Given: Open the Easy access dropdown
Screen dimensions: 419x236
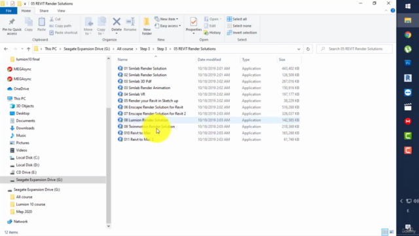Looking at the screenshot, I should 168,26.
